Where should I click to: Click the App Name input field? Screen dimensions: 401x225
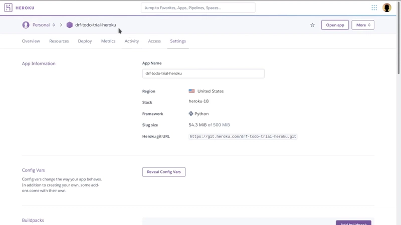click(x=204, y=73)
